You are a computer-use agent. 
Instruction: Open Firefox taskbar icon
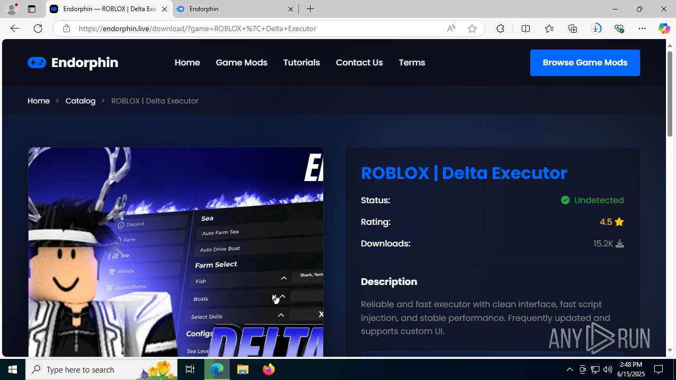[x=268, y=369]
